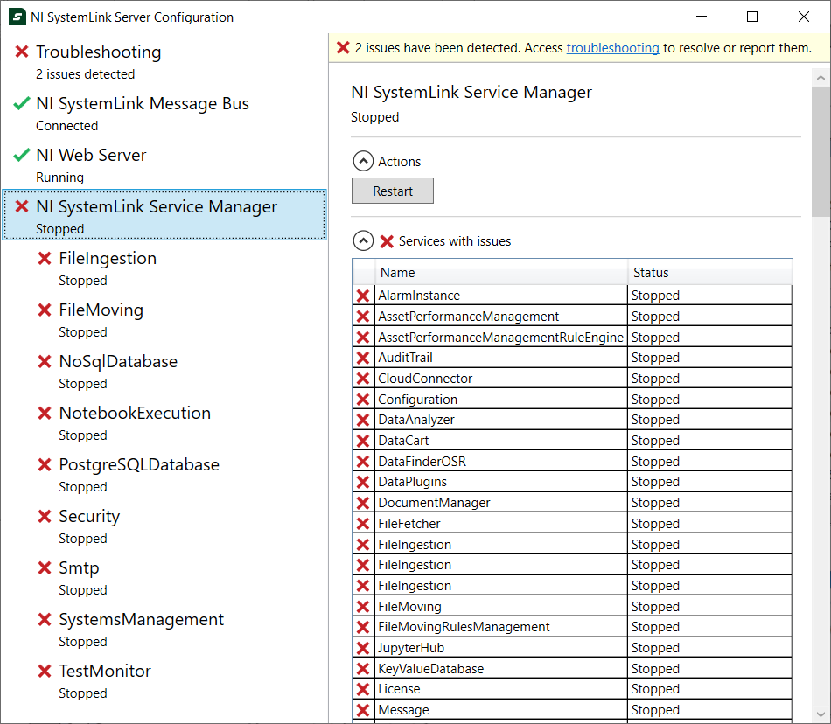Click the red X icon in the FileFetcher row
The width and height of the screenshot is (831, 724).
363,524
